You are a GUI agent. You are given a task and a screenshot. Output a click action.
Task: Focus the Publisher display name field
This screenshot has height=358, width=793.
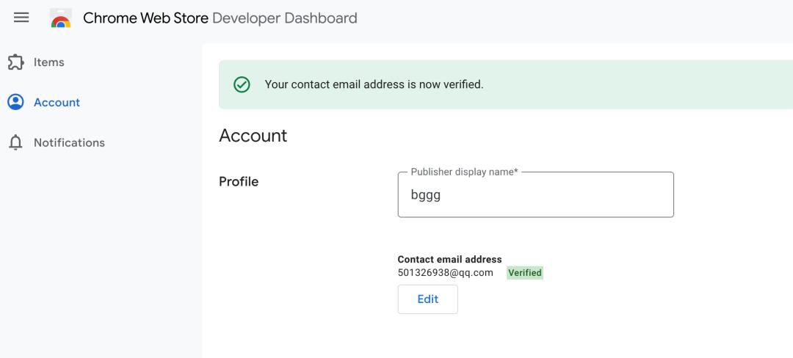535,197
